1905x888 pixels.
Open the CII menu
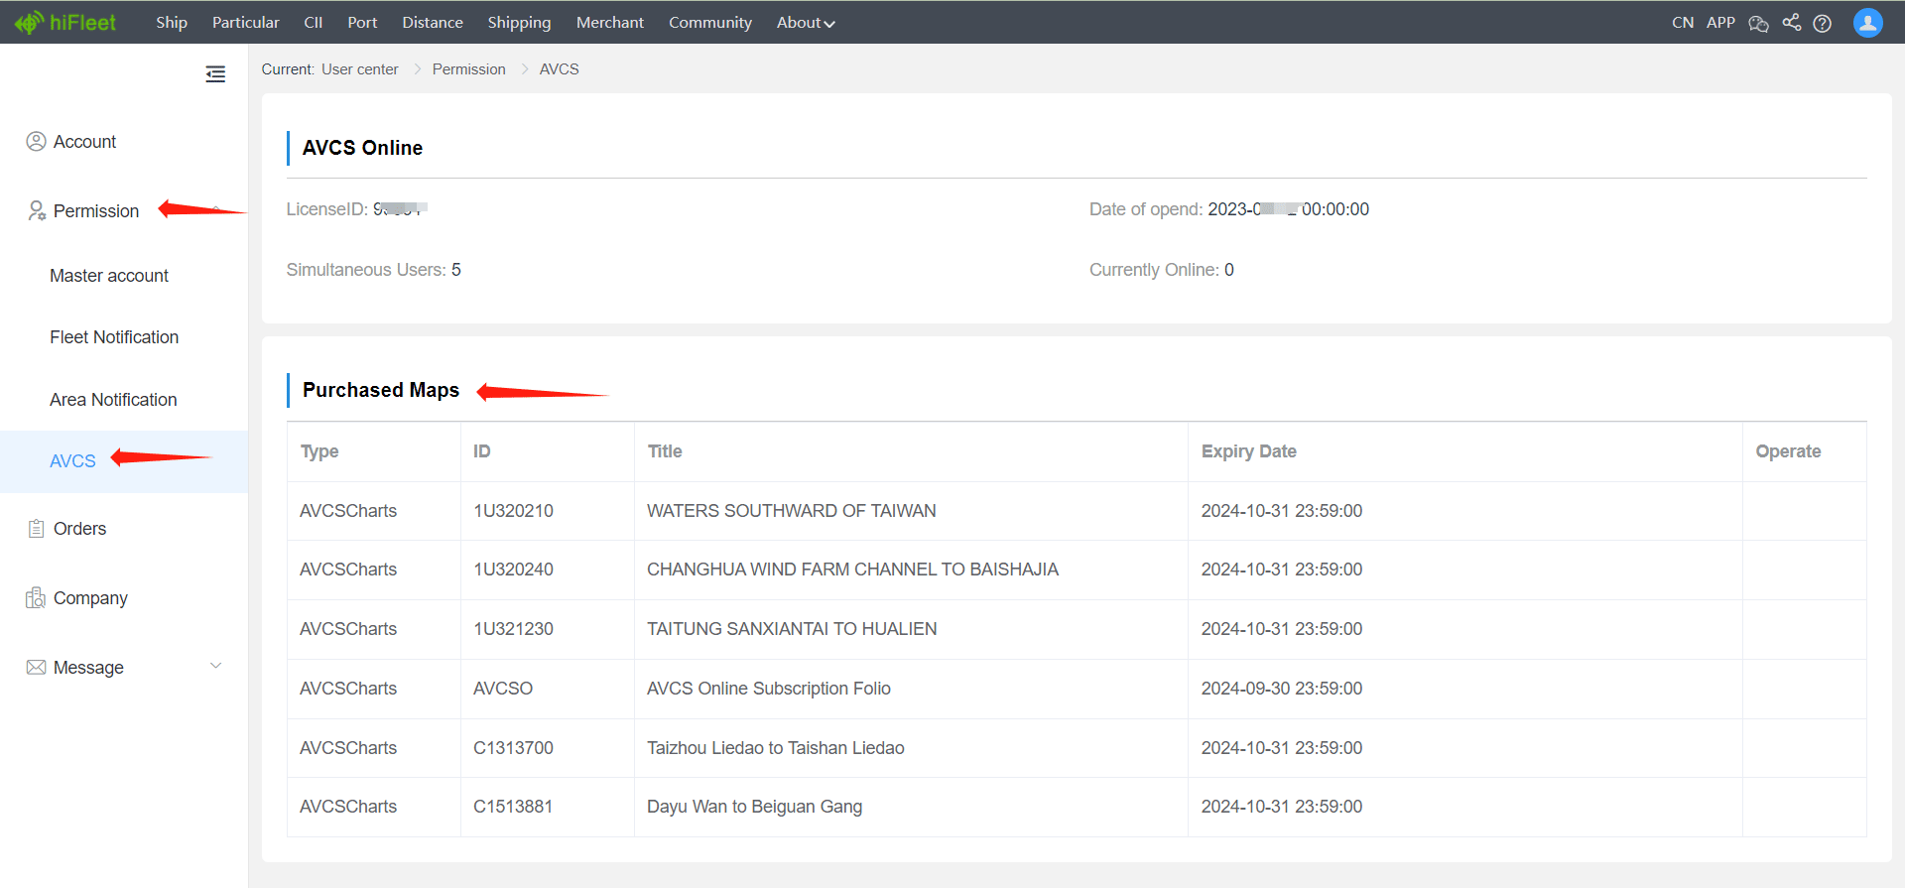pyautogui.click(x=313, y=22)
